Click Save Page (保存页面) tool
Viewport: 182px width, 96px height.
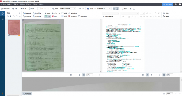(37, 13)
